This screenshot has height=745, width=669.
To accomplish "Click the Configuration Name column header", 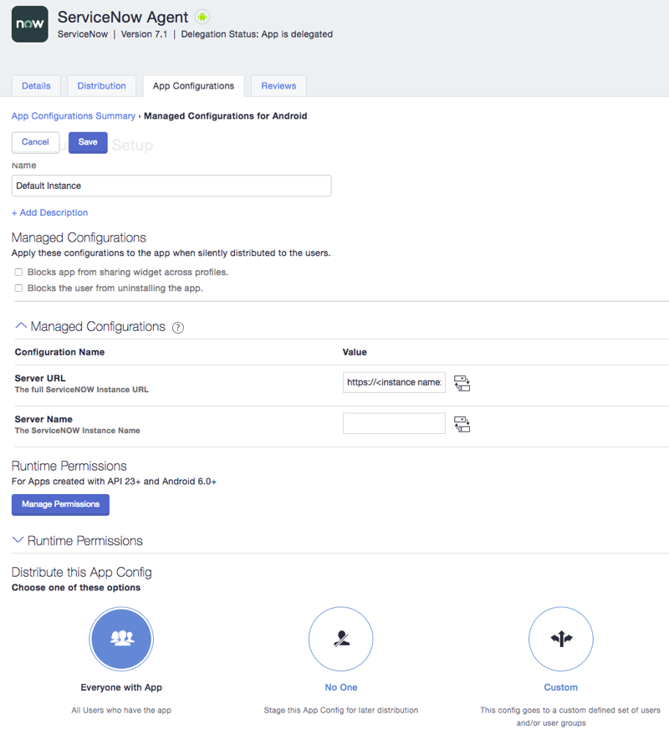I will [59, 352].
